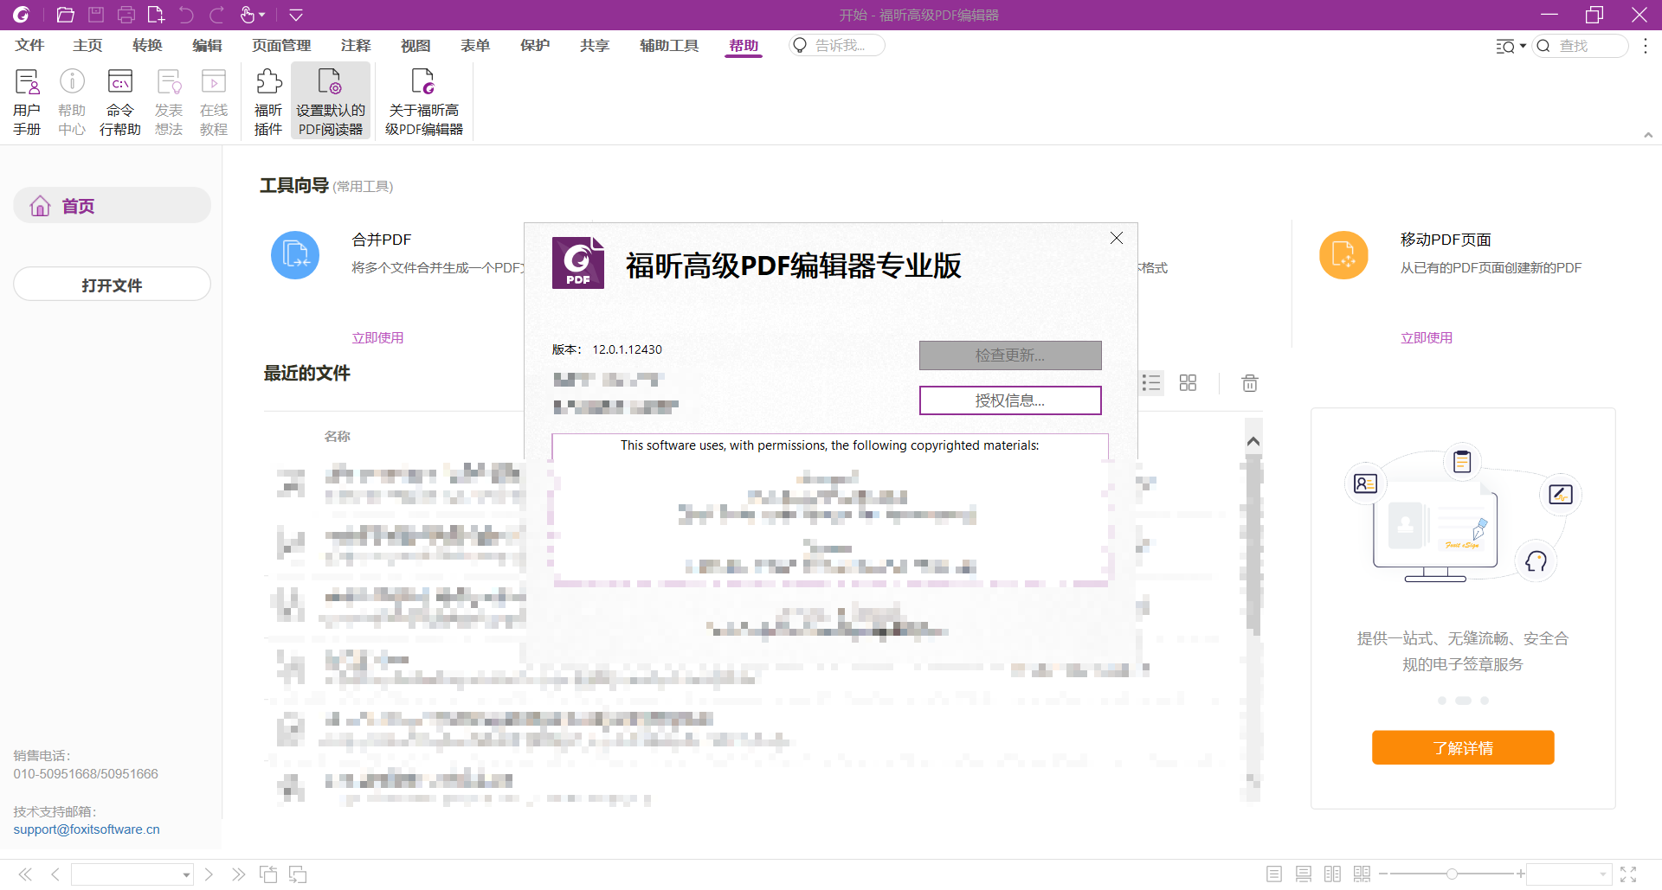1662x890 pixels.
Task: Click the Open folder icon in quick access toolbar
Action: coord(65,15)
